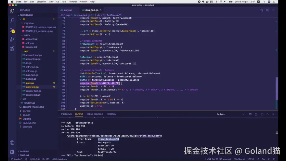286x161 pixels.
Task: Open Wi-Fi menu in menu bar
Action: point(221,2)
